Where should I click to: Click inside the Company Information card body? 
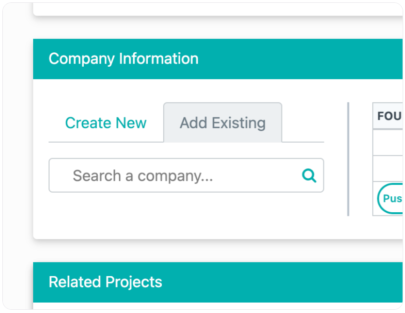pyautogui.click(x=187, y=215)
